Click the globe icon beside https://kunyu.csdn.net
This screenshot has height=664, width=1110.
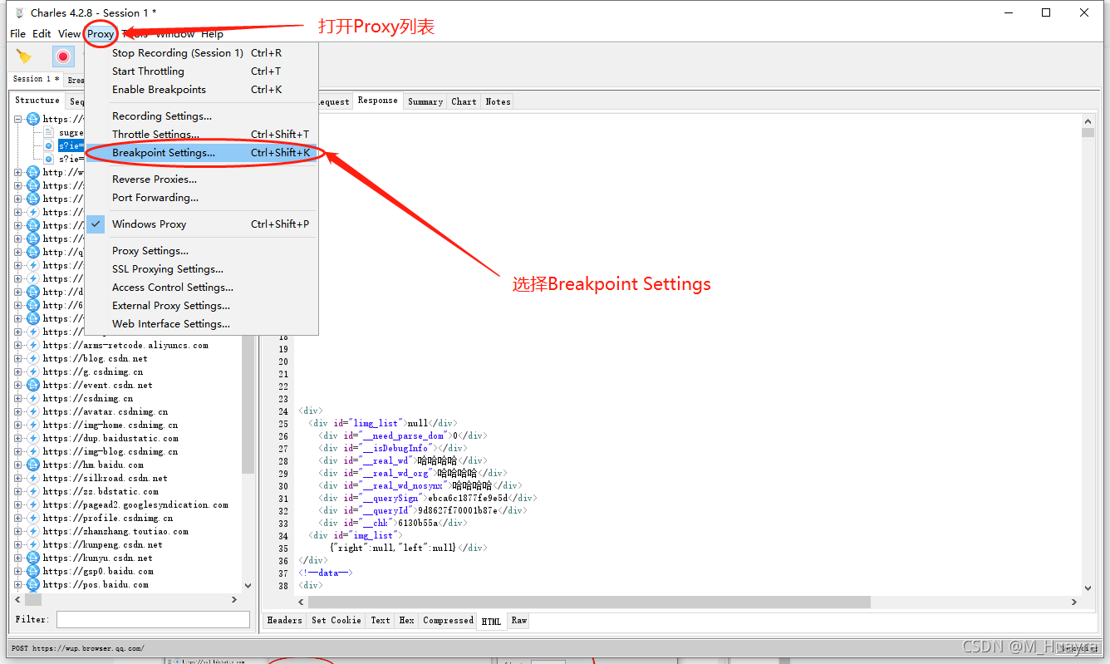(33, 558)
